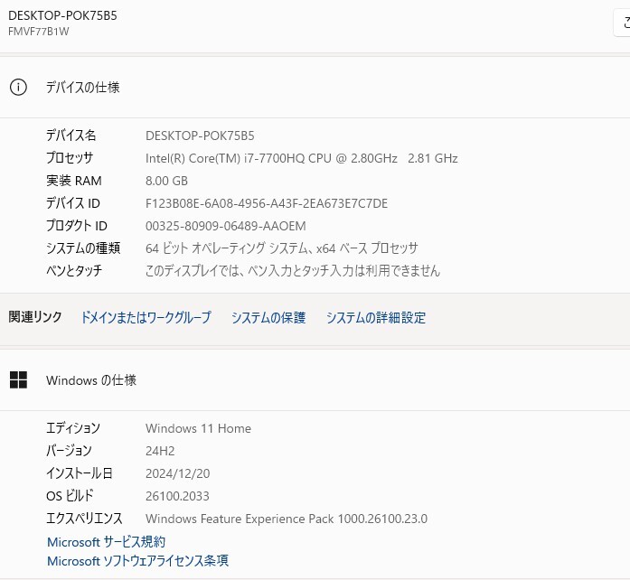Open the Microsoft サービス規約 link
Screen dimensions: 630x580
pyautogui.click(x=106, y=541)
